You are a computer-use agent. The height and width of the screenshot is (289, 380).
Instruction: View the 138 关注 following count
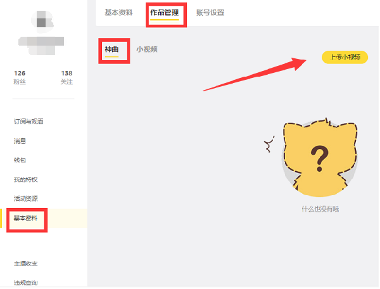[x=66, y=77]
